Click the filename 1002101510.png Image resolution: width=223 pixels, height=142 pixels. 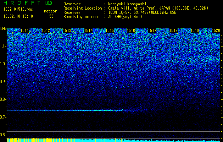coord(18,10)
